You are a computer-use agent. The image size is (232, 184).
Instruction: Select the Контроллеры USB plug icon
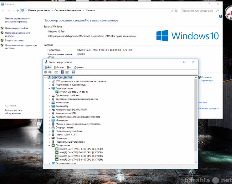click(x=53, y=113)
